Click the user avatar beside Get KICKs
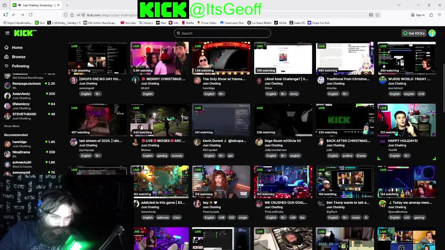Image resolution: width=445 pixels, height=250 pixels. click(432, 33)
